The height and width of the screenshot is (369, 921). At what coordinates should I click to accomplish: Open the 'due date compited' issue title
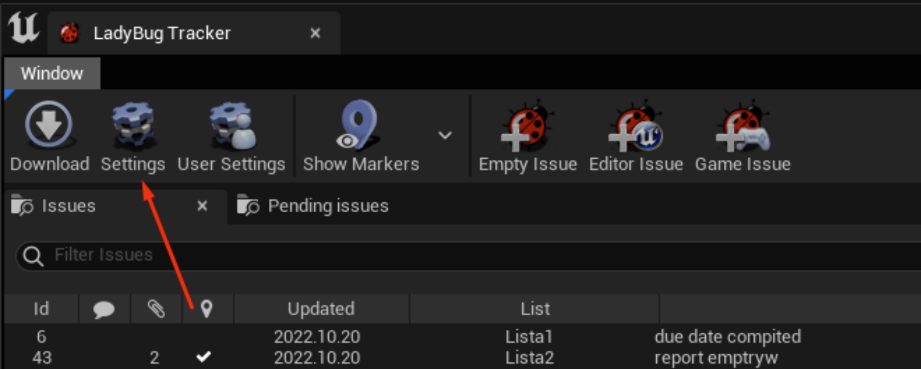point(728,337)
